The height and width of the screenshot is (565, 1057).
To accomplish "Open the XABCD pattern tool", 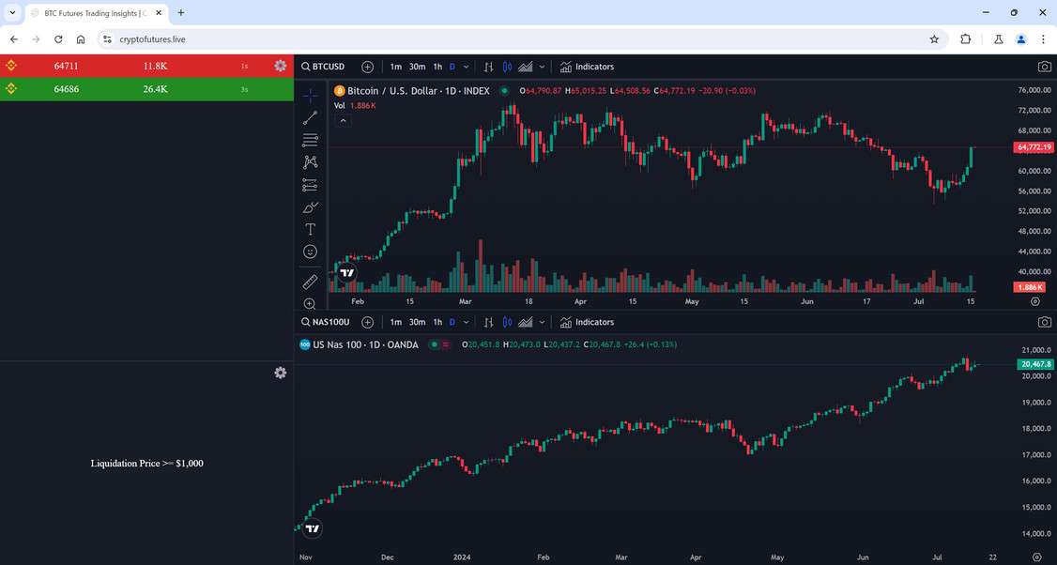I will 310,161.
